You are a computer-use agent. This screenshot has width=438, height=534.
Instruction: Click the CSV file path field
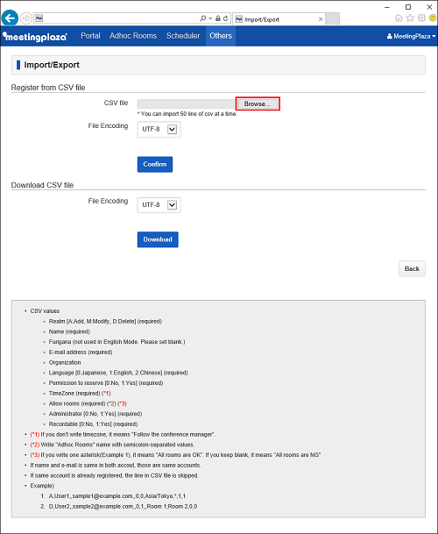pos(187,103)
